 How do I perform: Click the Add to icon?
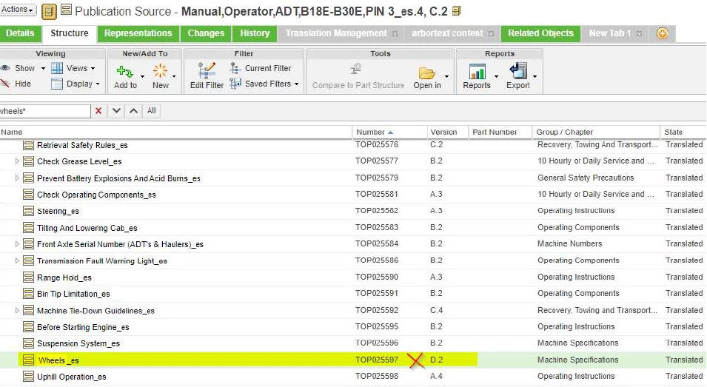coord(125,71)
